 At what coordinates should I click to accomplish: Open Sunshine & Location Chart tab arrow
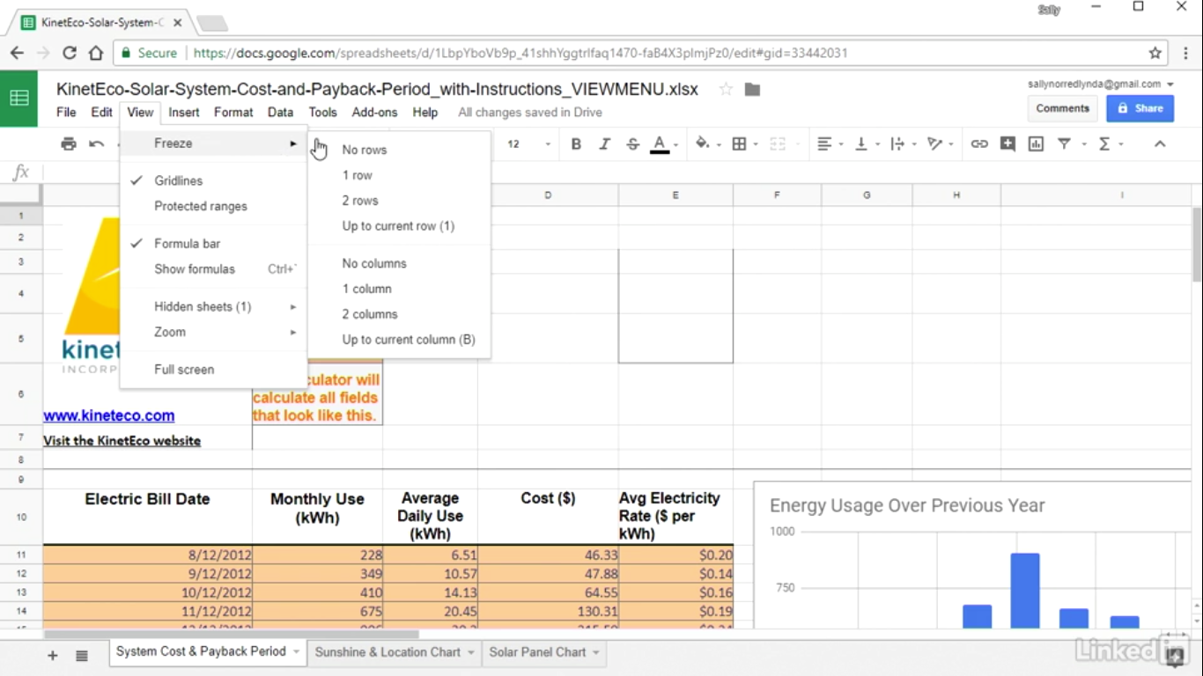pos(471,652)
